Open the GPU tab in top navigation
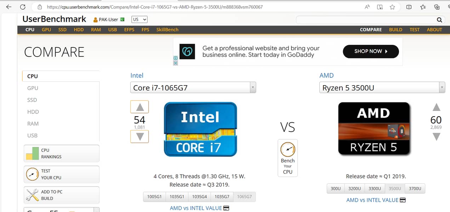The height and width of the screenshot is (212, 450). 46,30
